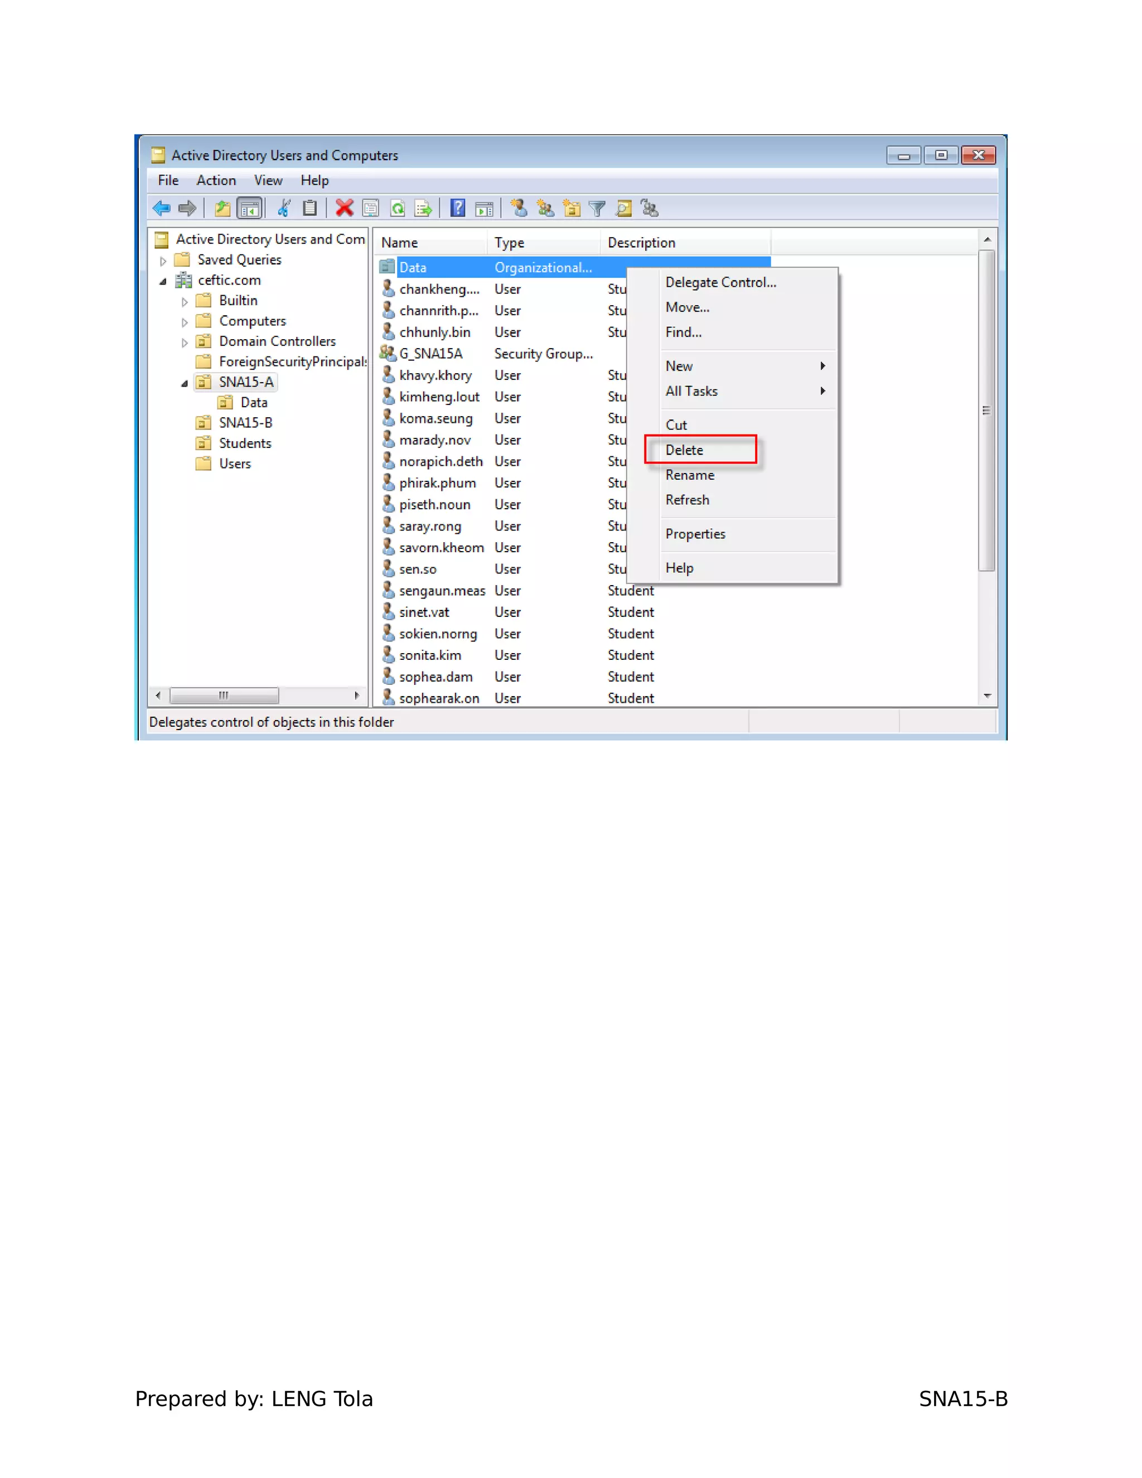1142x1478 pixels.
Task: Click the Create new group toolbar icon
Action: [x=545, y=209]
